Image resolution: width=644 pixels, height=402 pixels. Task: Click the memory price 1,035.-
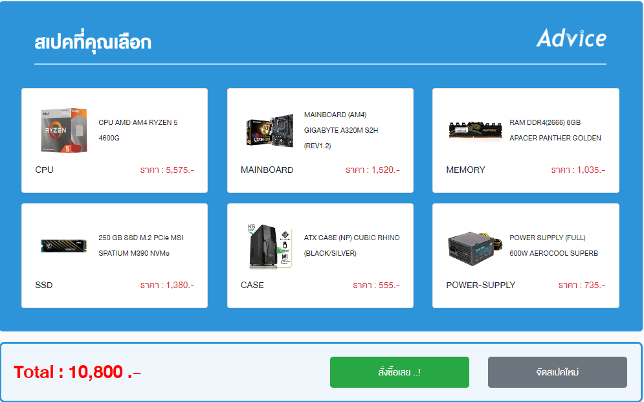[578, 170]
